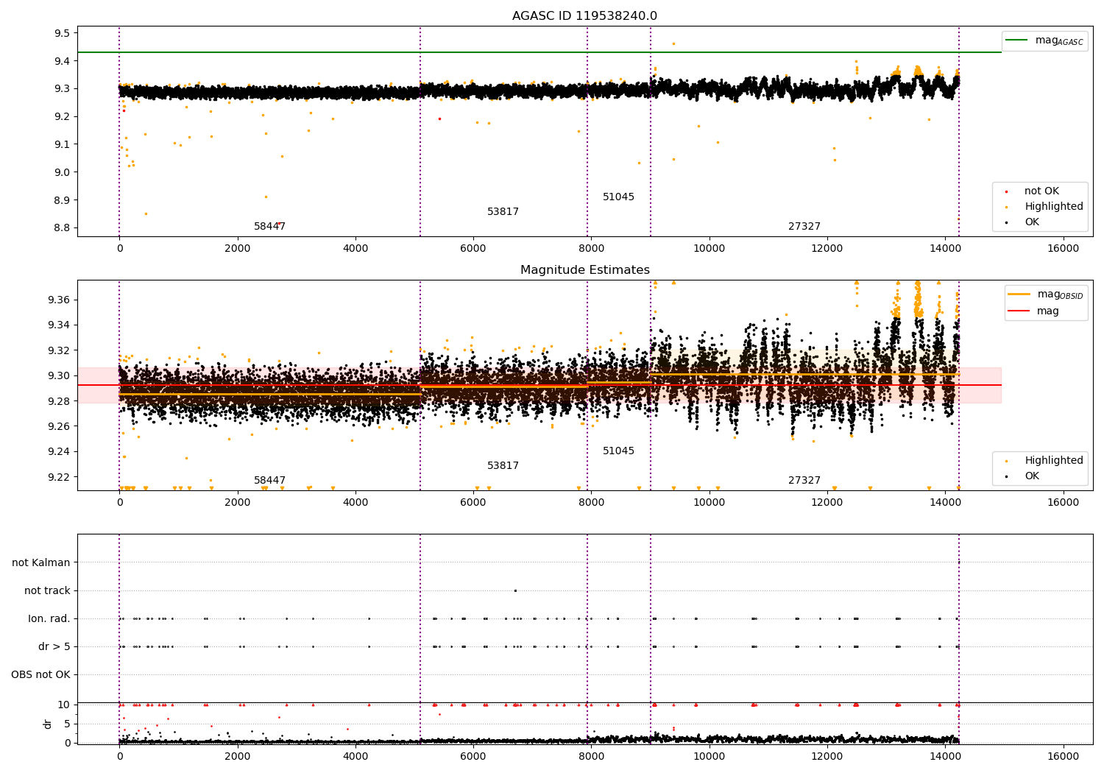The image size is (1104, 773).
Task: Select the 16000 x-tick under Magnitude Estimates panel
Action: coord(1063,503)
